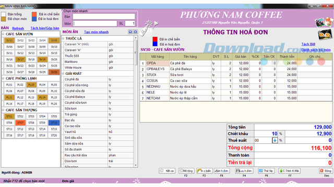Click the Tên hàng column header
The height and width of the screenshot is (187, 334).
[x=190, y=57]
